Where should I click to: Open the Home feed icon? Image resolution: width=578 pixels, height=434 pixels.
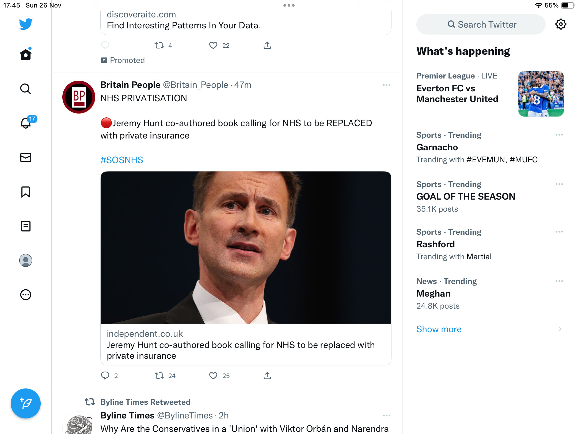click(x=26, y=54)
